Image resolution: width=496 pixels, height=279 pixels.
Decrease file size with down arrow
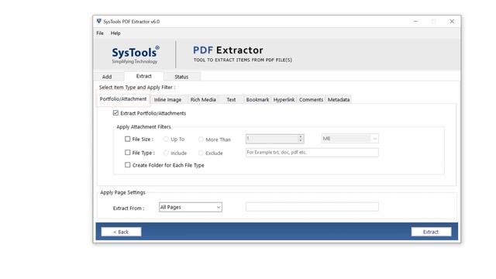pos(301,141)
